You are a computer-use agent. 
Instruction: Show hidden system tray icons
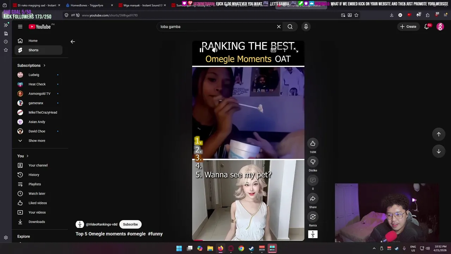point(374,248)
